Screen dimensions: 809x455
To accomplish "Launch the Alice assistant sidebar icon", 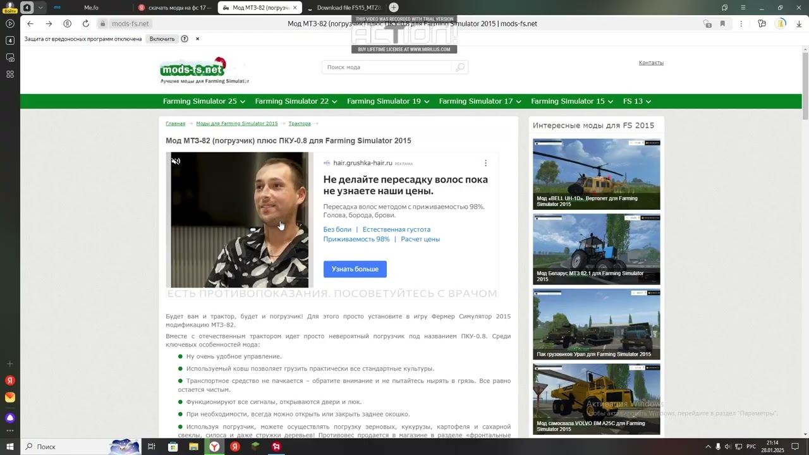I will point(10,418).
